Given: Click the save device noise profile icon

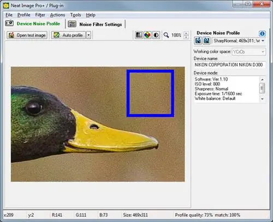Looking at the screenshot, I should (x=206, y=41).
